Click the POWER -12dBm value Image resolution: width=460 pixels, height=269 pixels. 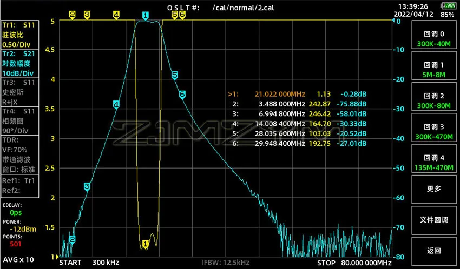[x=23, y=229]
